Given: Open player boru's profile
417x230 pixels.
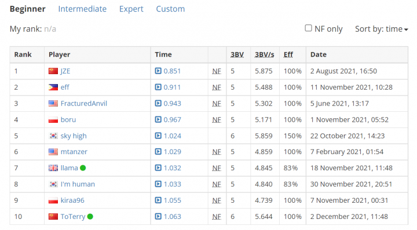Looking at the screenshot, I should pos(68,120).
